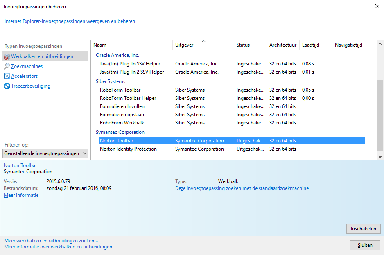Select RoboForm Toolbar Helper add-on
Screen dimensions: 384x255
pyautogui.click(x=128, y=98)
